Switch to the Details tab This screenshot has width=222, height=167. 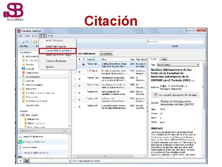153,59
